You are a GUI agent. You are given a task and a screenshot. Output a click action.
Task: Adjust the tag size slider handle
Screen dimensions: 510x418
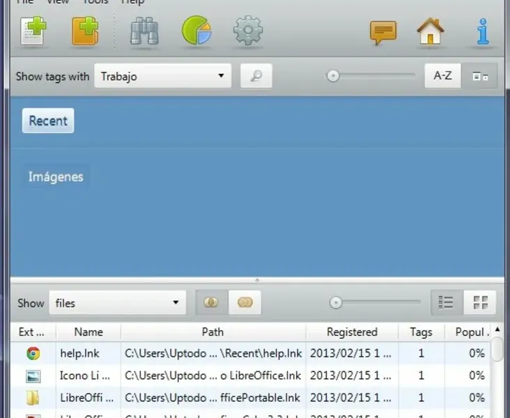tap(333, 76)
